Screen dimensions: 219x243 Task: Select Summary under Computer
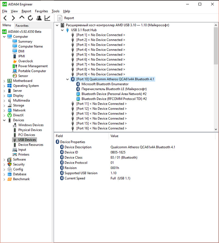pyautogui.click(x=25, y=42)
